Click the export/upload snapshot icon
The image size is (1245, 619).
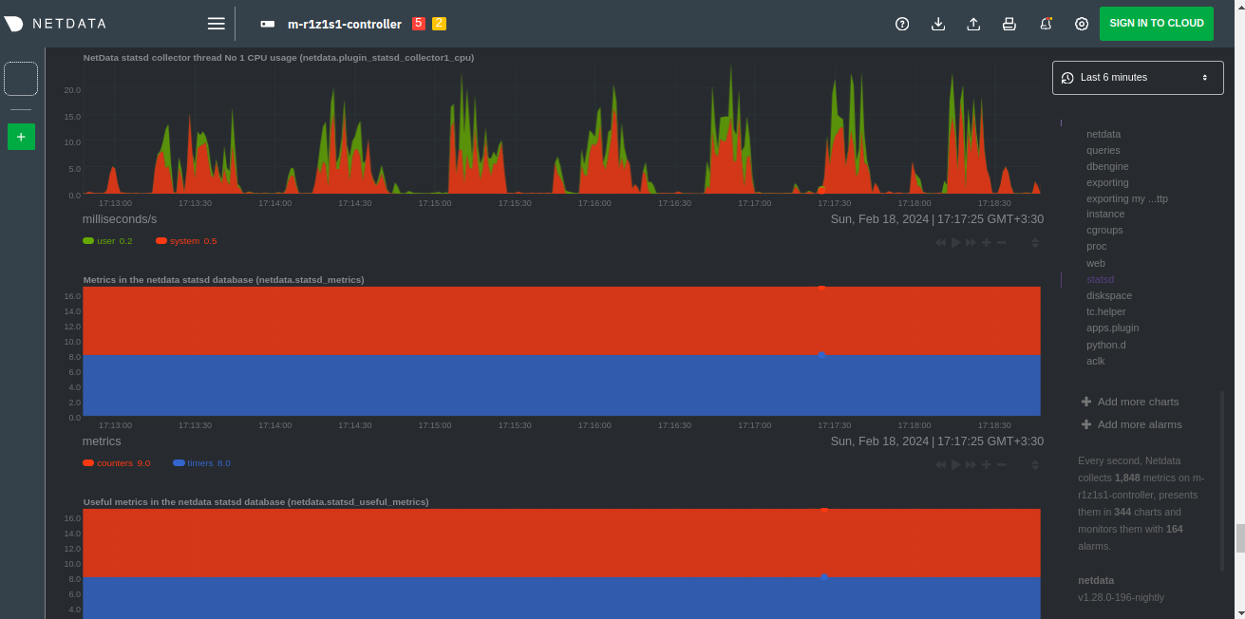coord(973,24)
